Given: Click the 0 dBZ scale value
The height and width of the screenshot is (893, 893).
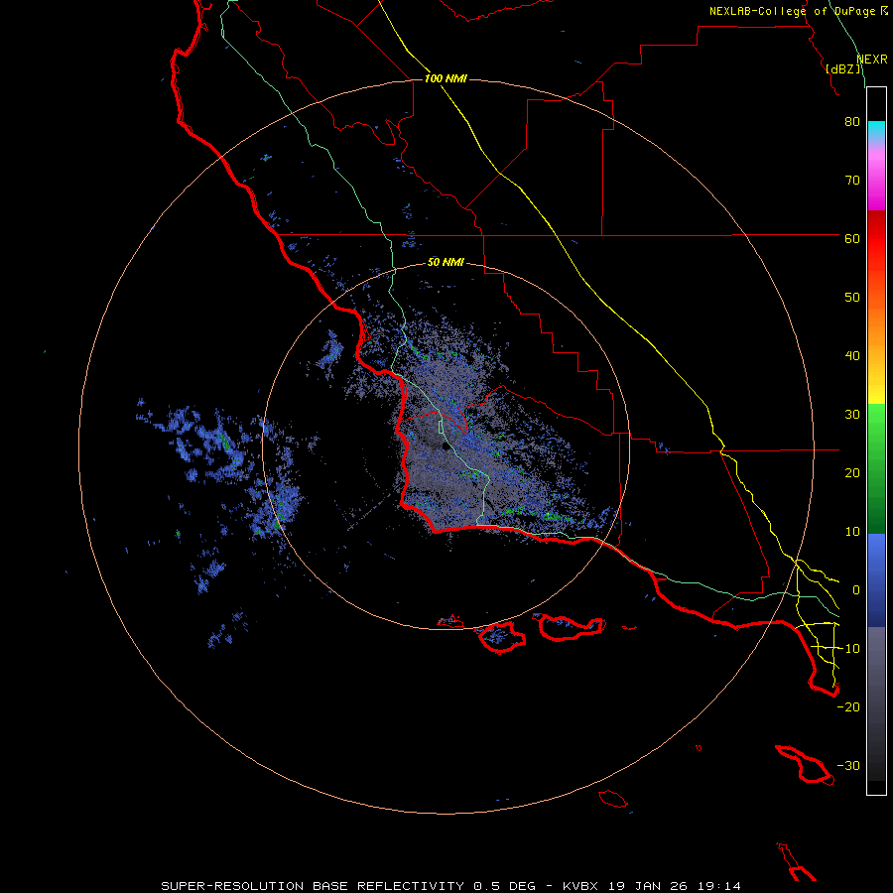Looking at the screenshot, I should pos(856,590).
